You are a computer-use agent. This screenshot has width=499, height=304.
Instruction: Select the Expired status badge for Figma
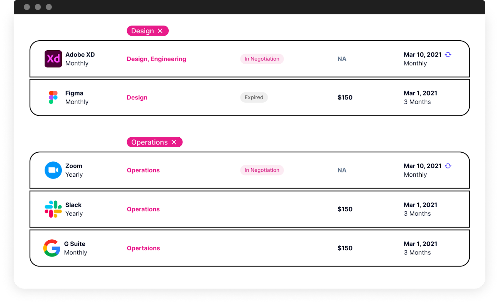pyautogui.click(x=254, y=97)
